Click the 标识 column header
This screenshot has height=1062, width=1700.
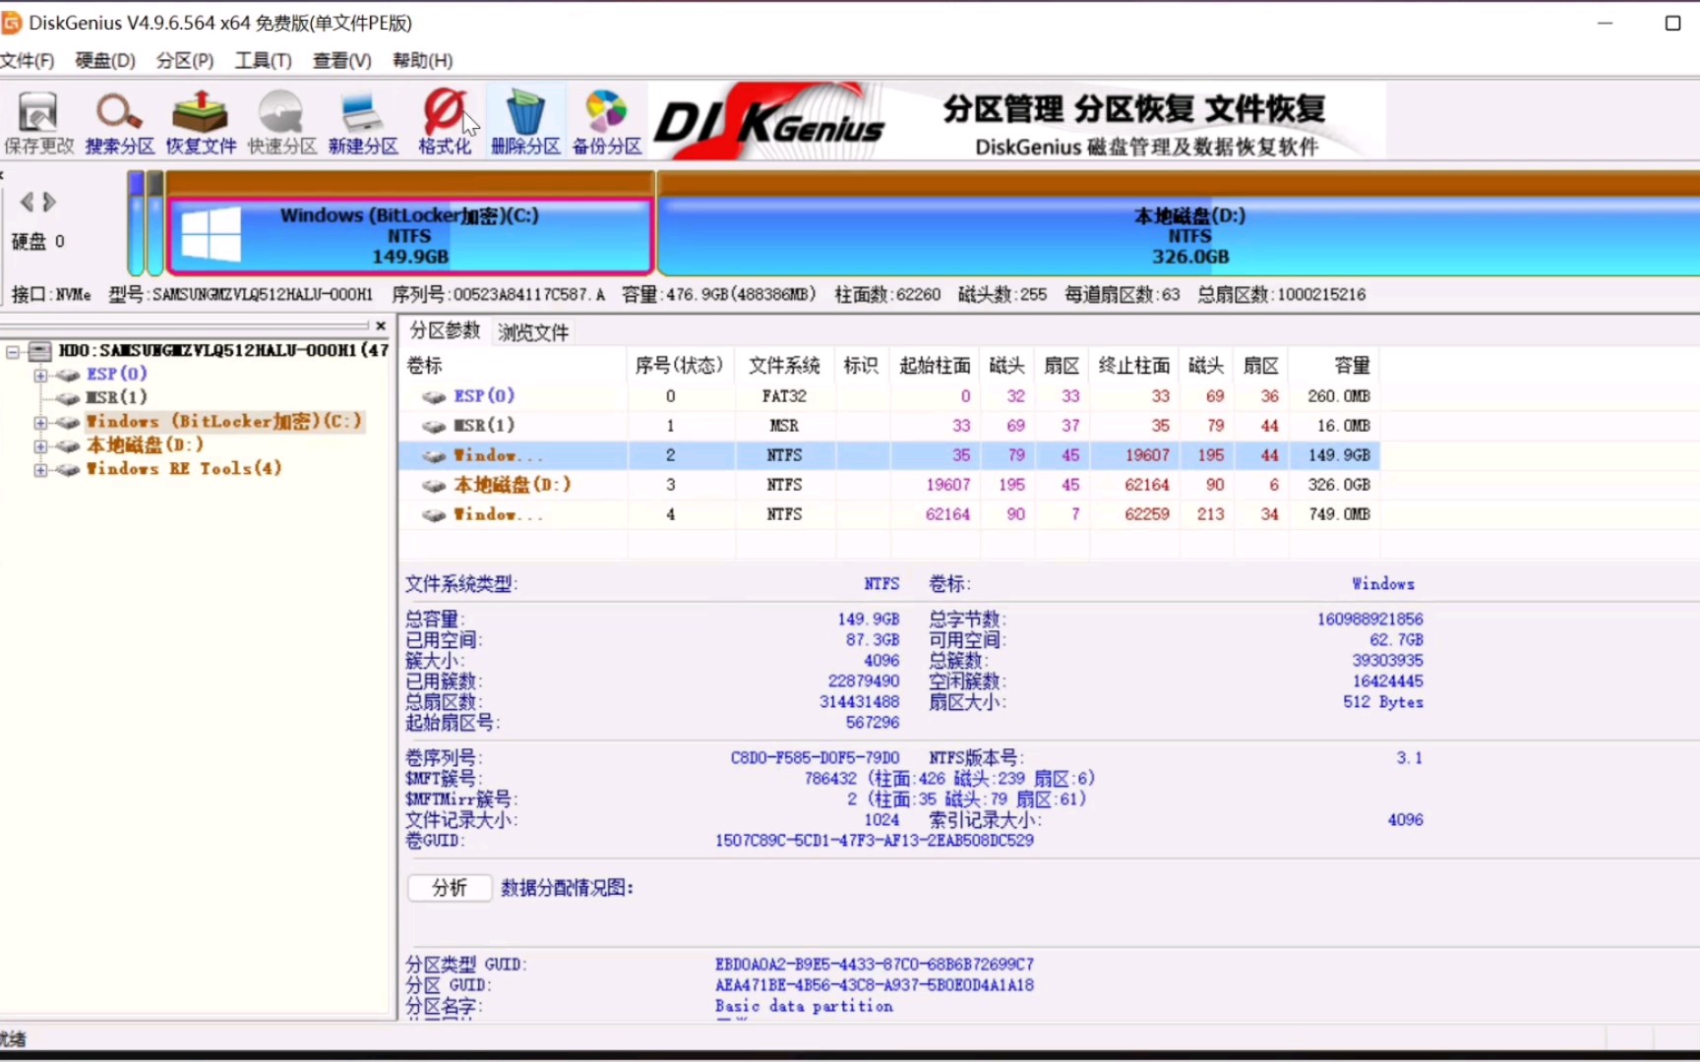(x=861, y=366)
